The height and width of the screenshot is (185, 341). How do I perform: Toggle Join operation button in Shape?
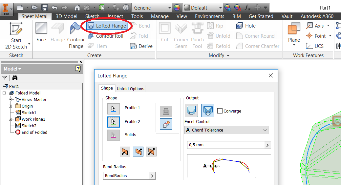tap(166, 111)
